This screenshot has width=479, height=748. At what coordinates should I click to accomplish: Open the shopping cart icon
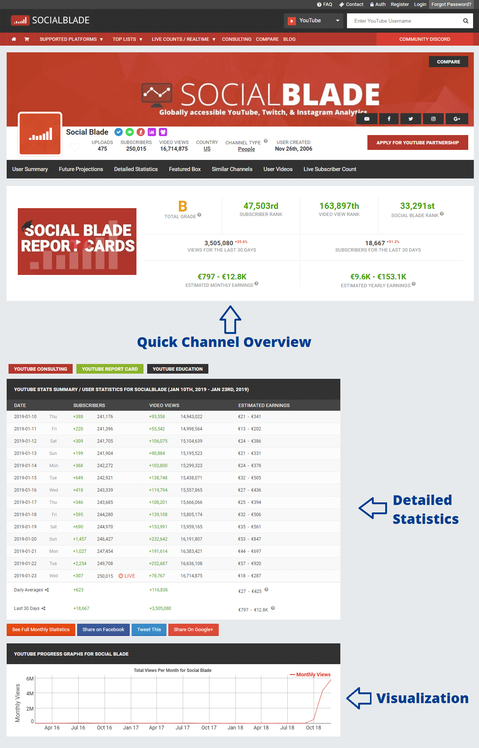[27, 39]
